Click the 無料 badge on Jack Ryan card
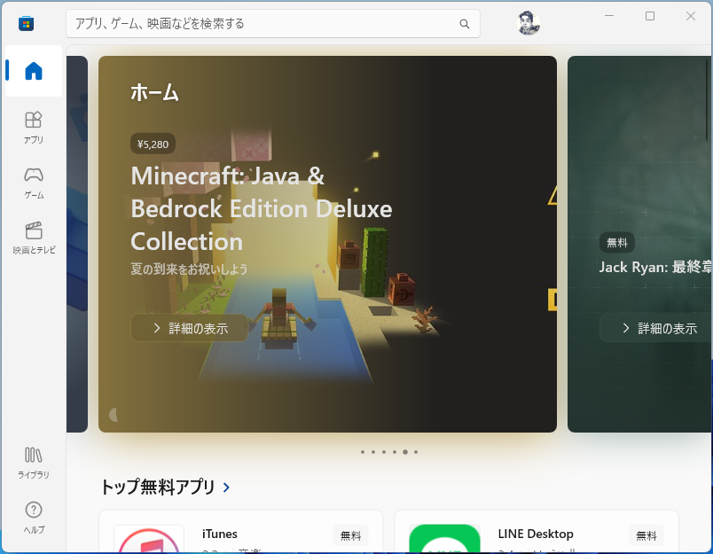Screen dimensions: 713x554 click(617, 243)
